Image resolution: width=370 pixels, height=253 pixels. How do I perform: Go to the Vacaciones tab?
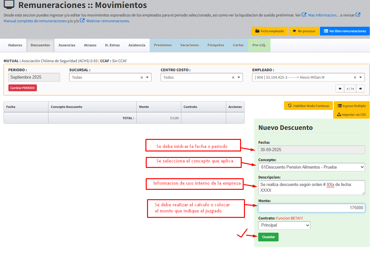tap(189, 45)
